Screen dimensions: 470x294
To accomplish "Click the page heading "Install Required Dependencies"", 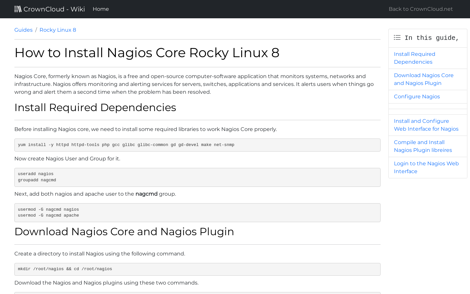I will click(x=95, y=107).
